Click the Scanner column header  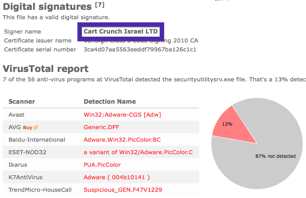pyautogui.click(x=21, y=101)
